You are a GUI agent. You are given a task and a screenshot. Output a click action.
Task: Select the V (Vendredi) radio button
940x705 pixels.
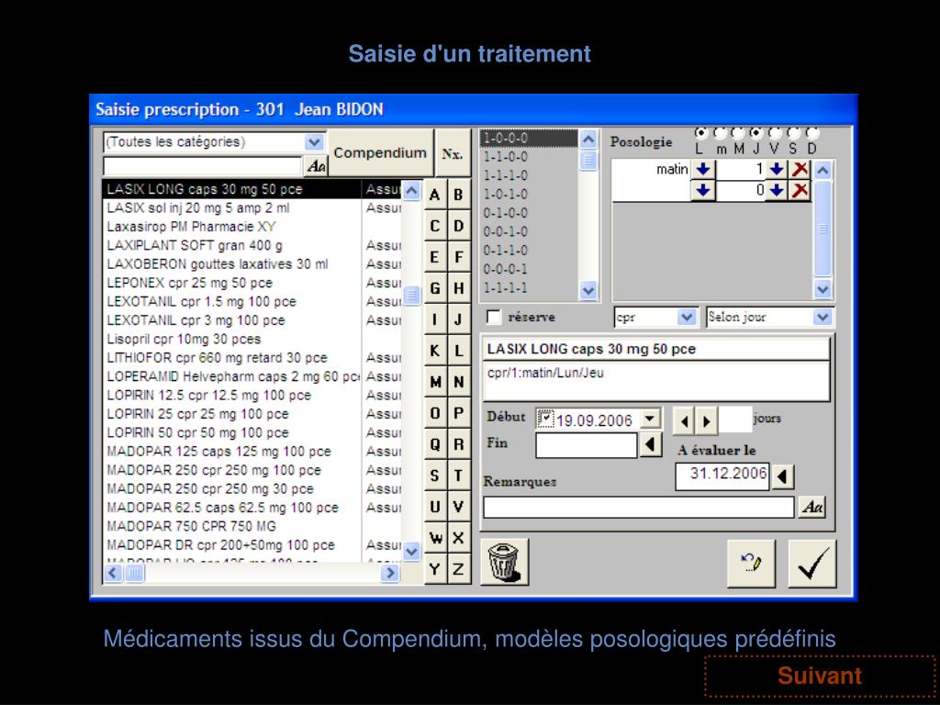775,133
